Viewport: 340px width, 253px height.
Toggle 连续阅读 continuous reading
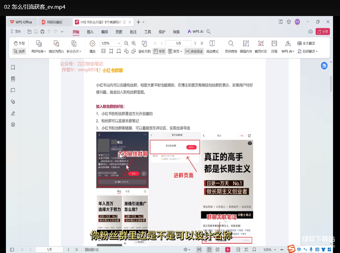(194, 51)
